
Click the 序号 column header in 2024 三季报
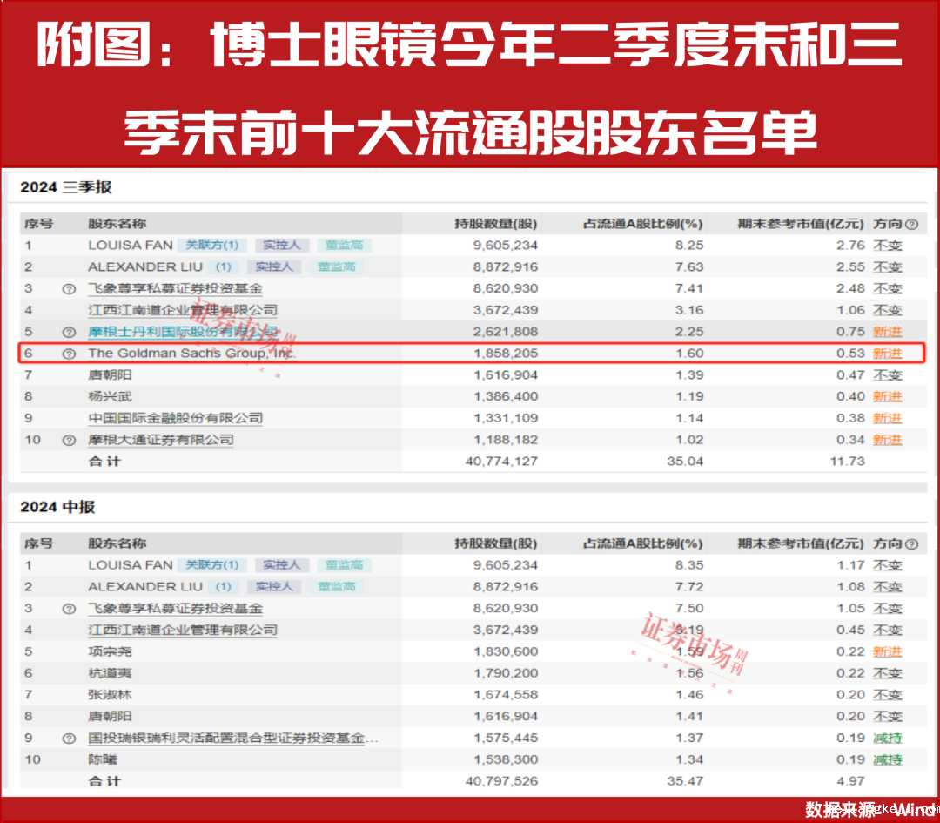38,224
